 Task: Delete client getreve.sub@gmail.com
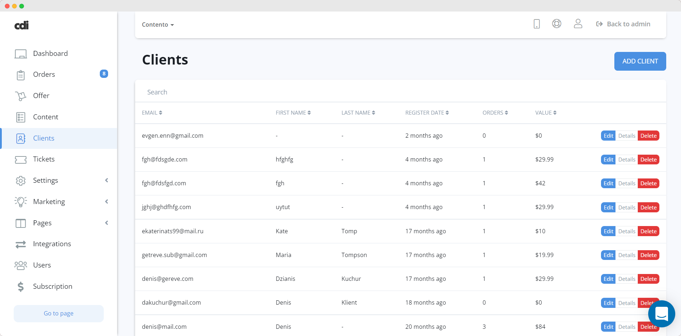648,255
